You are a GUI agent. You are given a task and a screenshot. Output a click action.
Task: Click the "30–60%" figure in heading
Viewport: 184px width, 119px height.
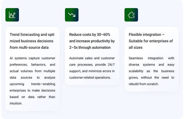click(x=103, y=34)
